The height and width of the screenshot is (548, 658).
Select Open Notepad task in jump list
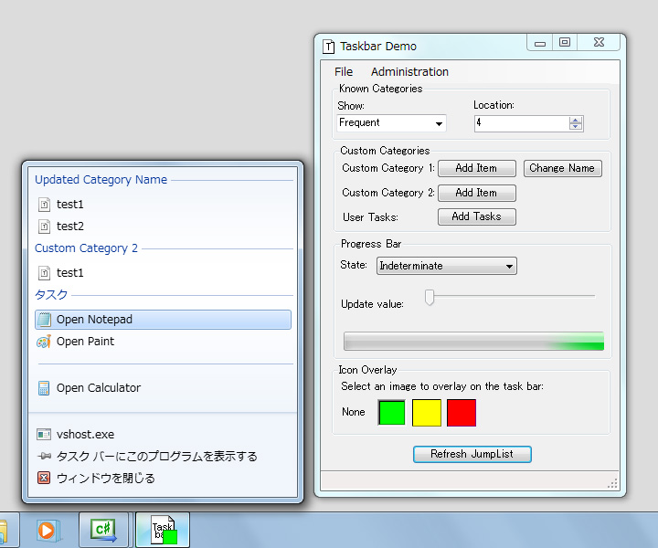[x=163, y=320]
